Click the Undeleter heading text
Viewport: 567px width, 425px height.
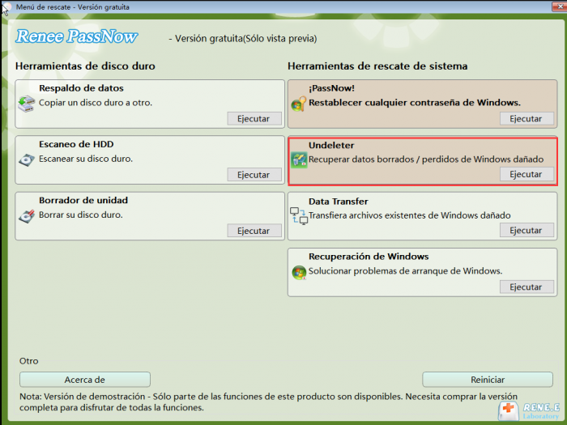click(x=331, y=145)
